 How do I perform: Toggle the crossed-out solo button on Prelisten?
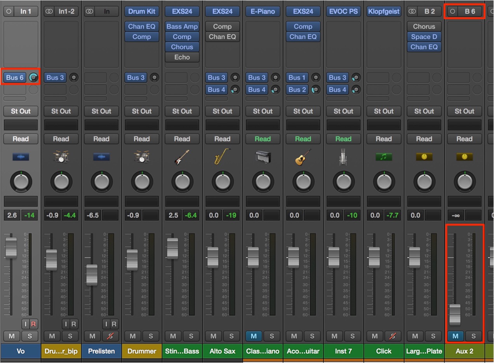click(x=110, y=336)
